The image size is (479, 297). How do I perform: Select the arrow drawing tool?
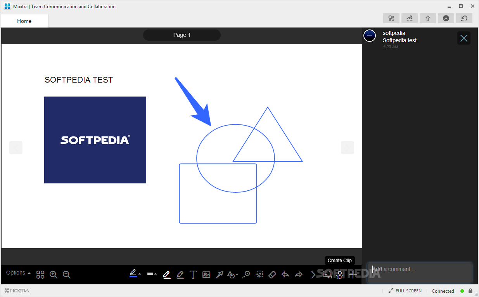tap(220, 275)
